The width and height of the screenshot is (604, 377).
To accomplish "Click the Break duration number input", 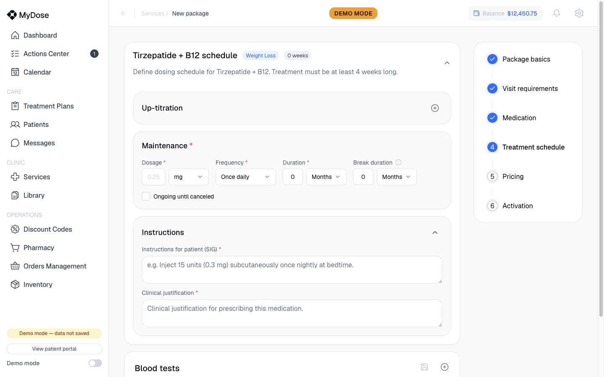I will click(x=363, y=177).
